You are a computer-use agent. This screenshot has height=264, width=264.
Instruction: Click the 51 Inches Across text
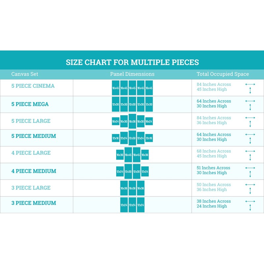(x=214, y=168)
